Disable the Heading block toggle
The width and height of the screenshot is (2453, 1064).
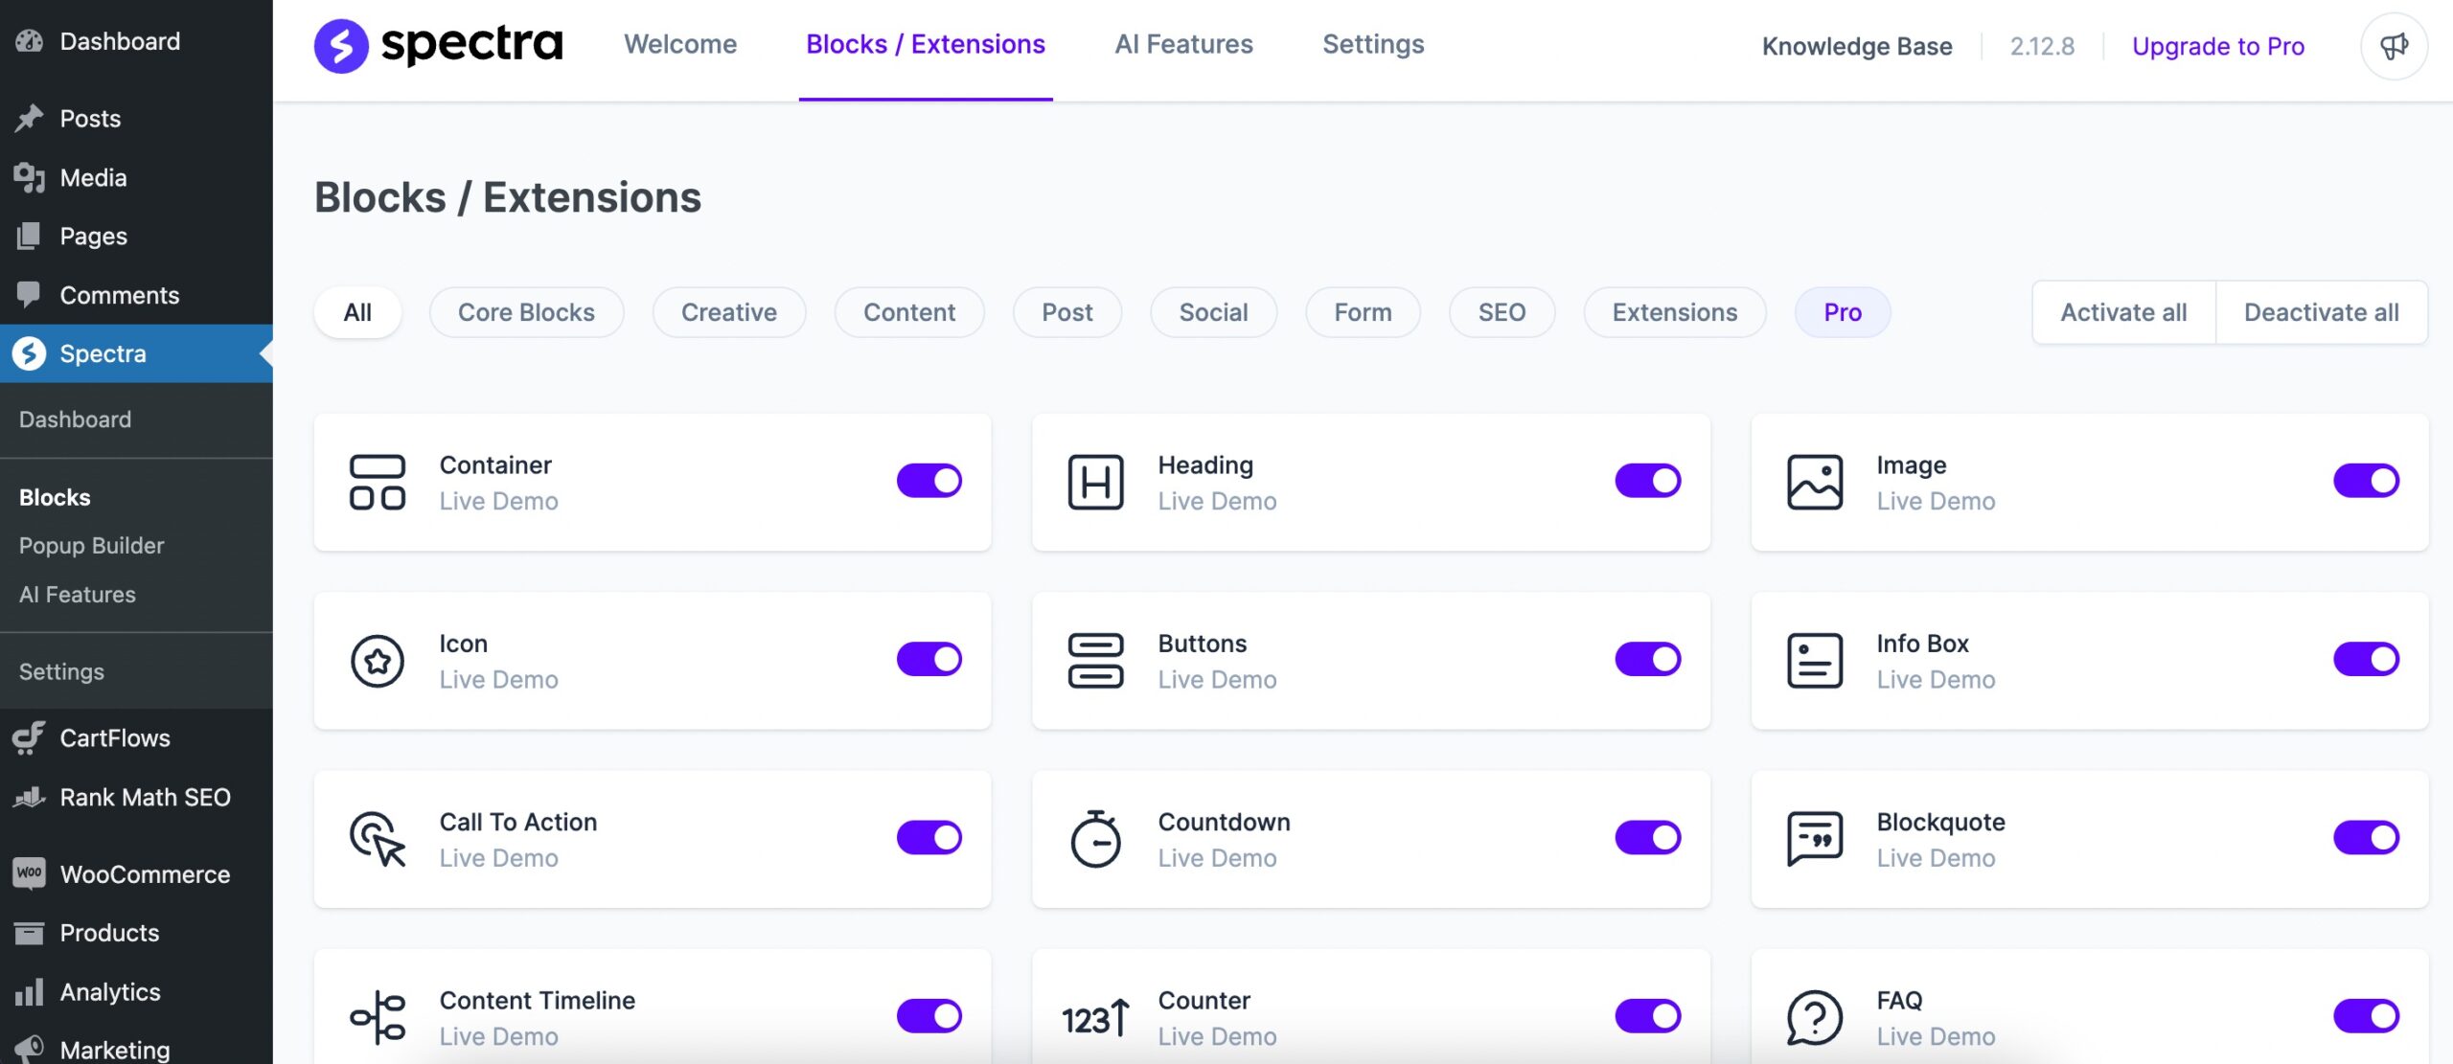(x=1647, y=481)
